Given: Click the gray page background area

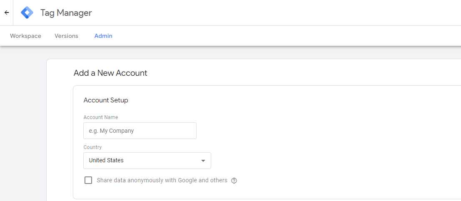Looking at the screenshot, I should coord(23,125).
